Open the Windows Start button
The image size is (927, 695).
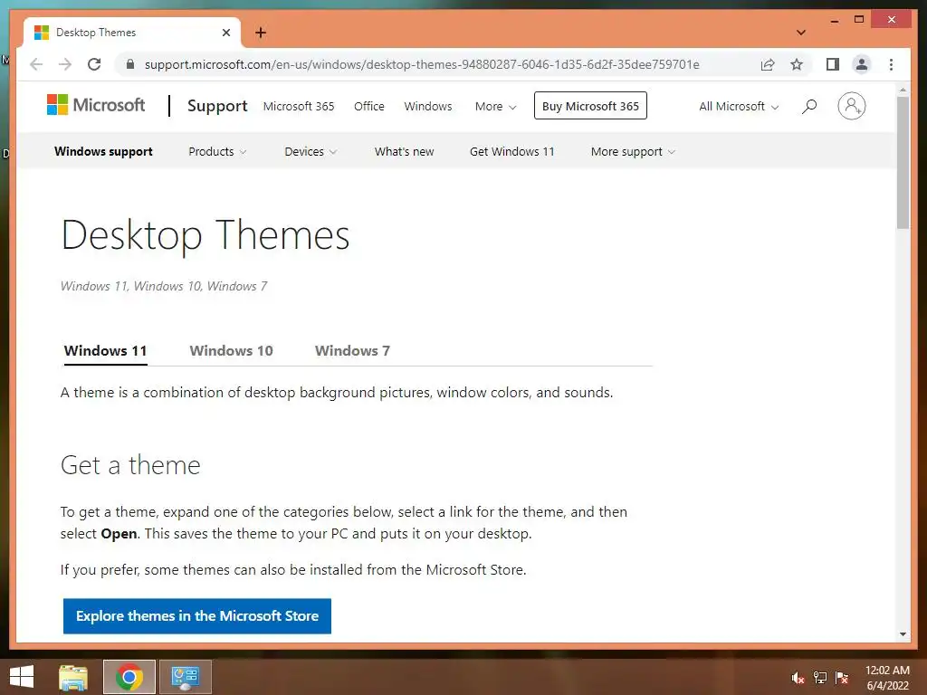click(22, 677)
